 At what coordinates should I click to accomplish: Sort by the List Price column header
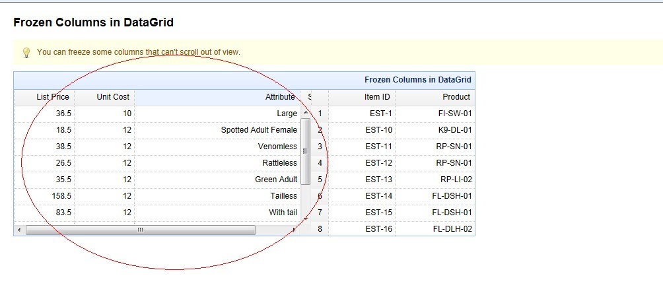(x=52, y=97)
